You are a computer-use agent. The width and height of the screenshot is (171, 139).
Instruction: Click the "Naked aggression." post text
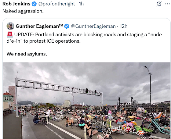click(x=23, y=11)
